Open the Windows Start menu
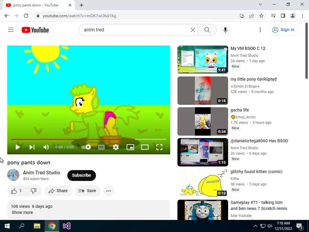Screen dimensions: 309x232 (7, 226)
